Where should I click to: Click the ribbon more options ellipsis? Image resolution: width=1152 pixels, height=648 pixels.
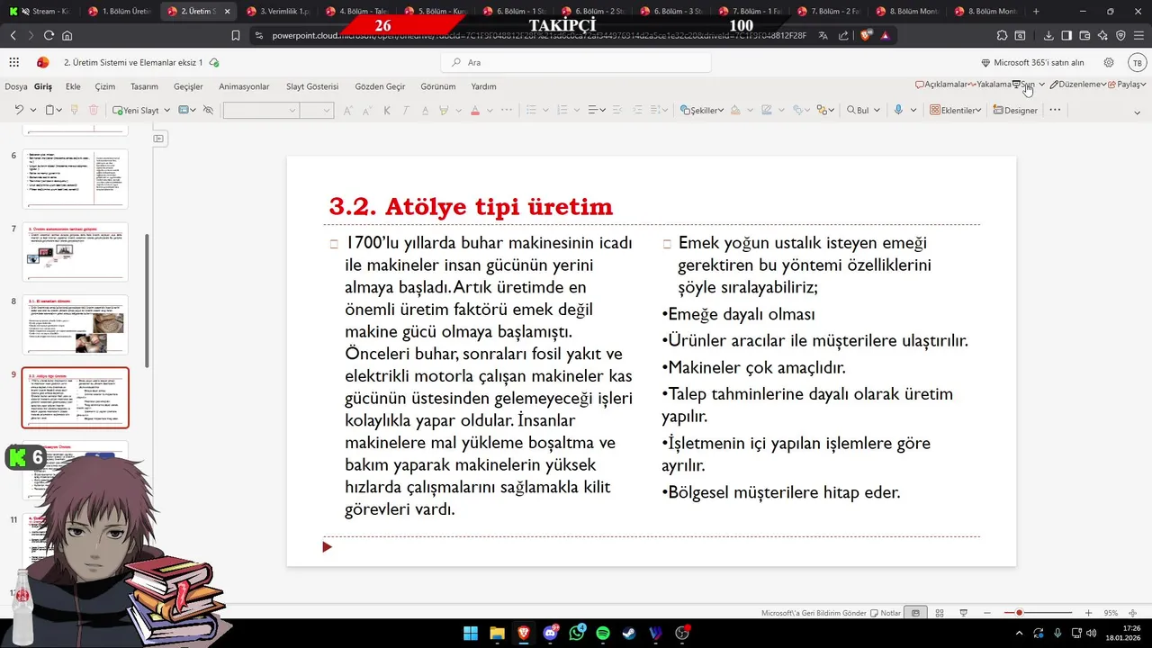point(1055,110)
